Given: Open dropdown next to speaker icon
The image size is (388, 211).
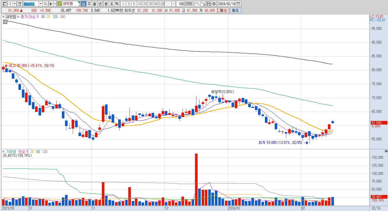Looking at the screenshot, I should pos(55,4).
